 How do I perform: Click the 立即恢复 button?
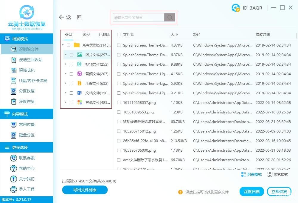(279, 192)
